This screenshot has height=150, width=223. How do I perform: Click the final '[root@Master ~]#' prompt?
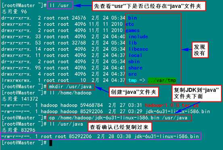point(24,143)
